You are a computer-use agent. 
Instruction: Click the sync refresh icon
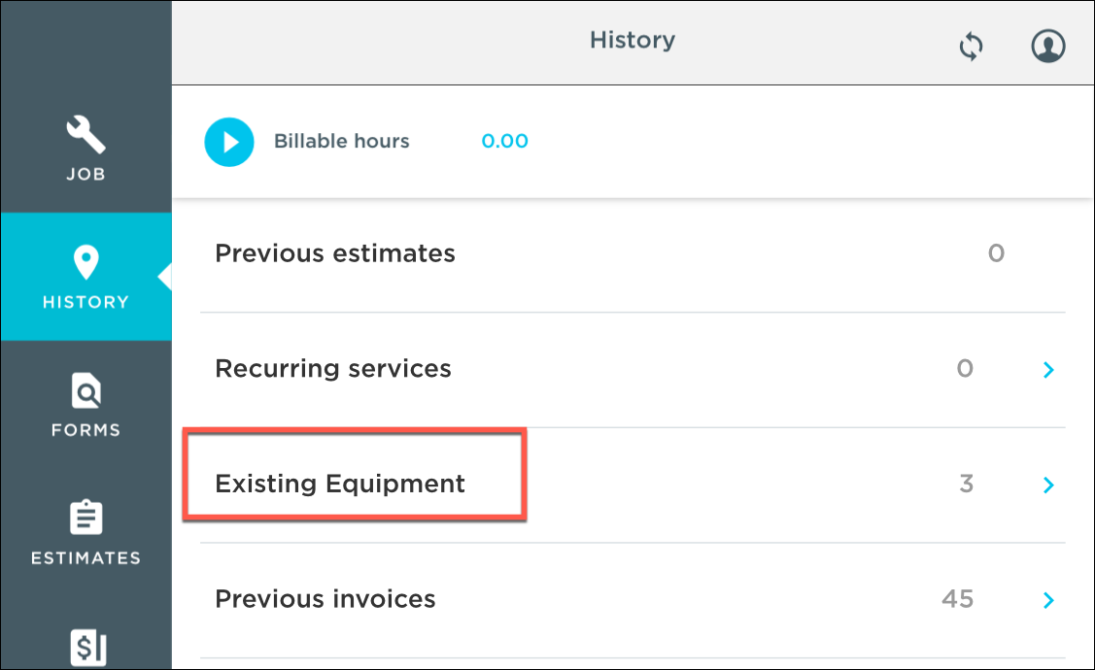point(971,47)
